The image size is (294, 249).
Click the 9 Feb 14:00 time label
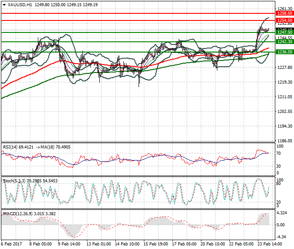pos(69,244)
